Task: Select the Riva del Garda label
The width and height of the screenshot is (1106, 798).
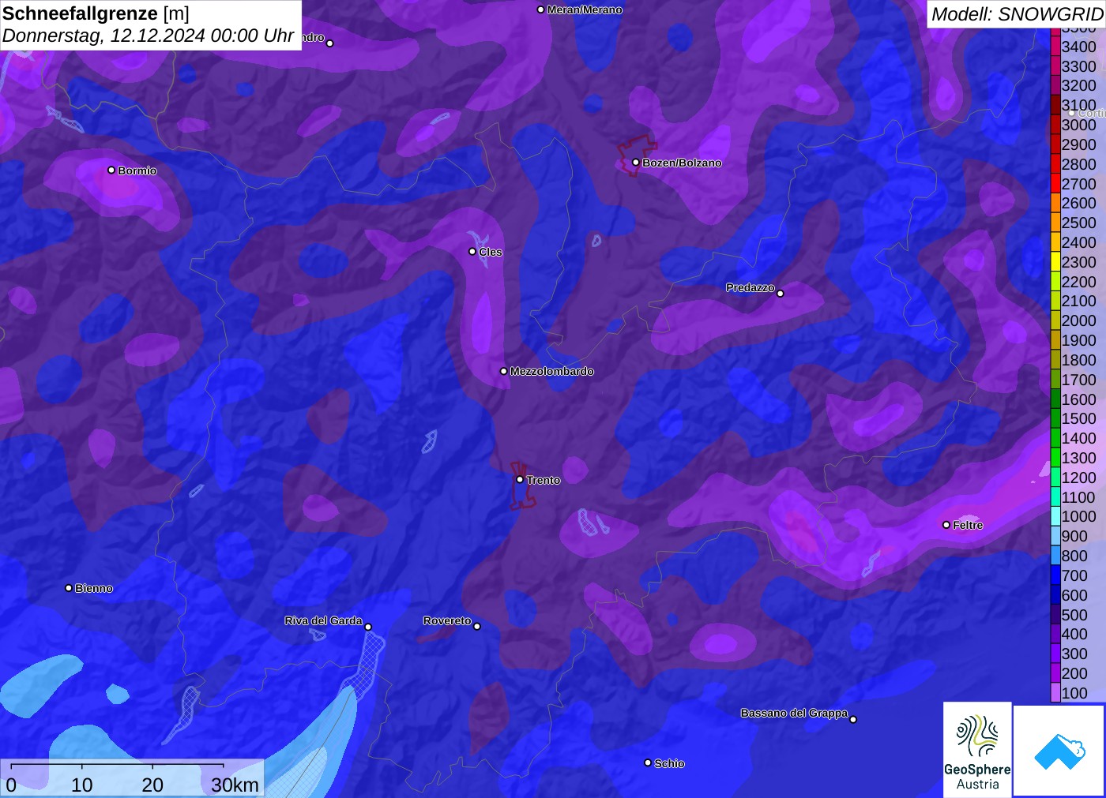Action: [323, 620]
